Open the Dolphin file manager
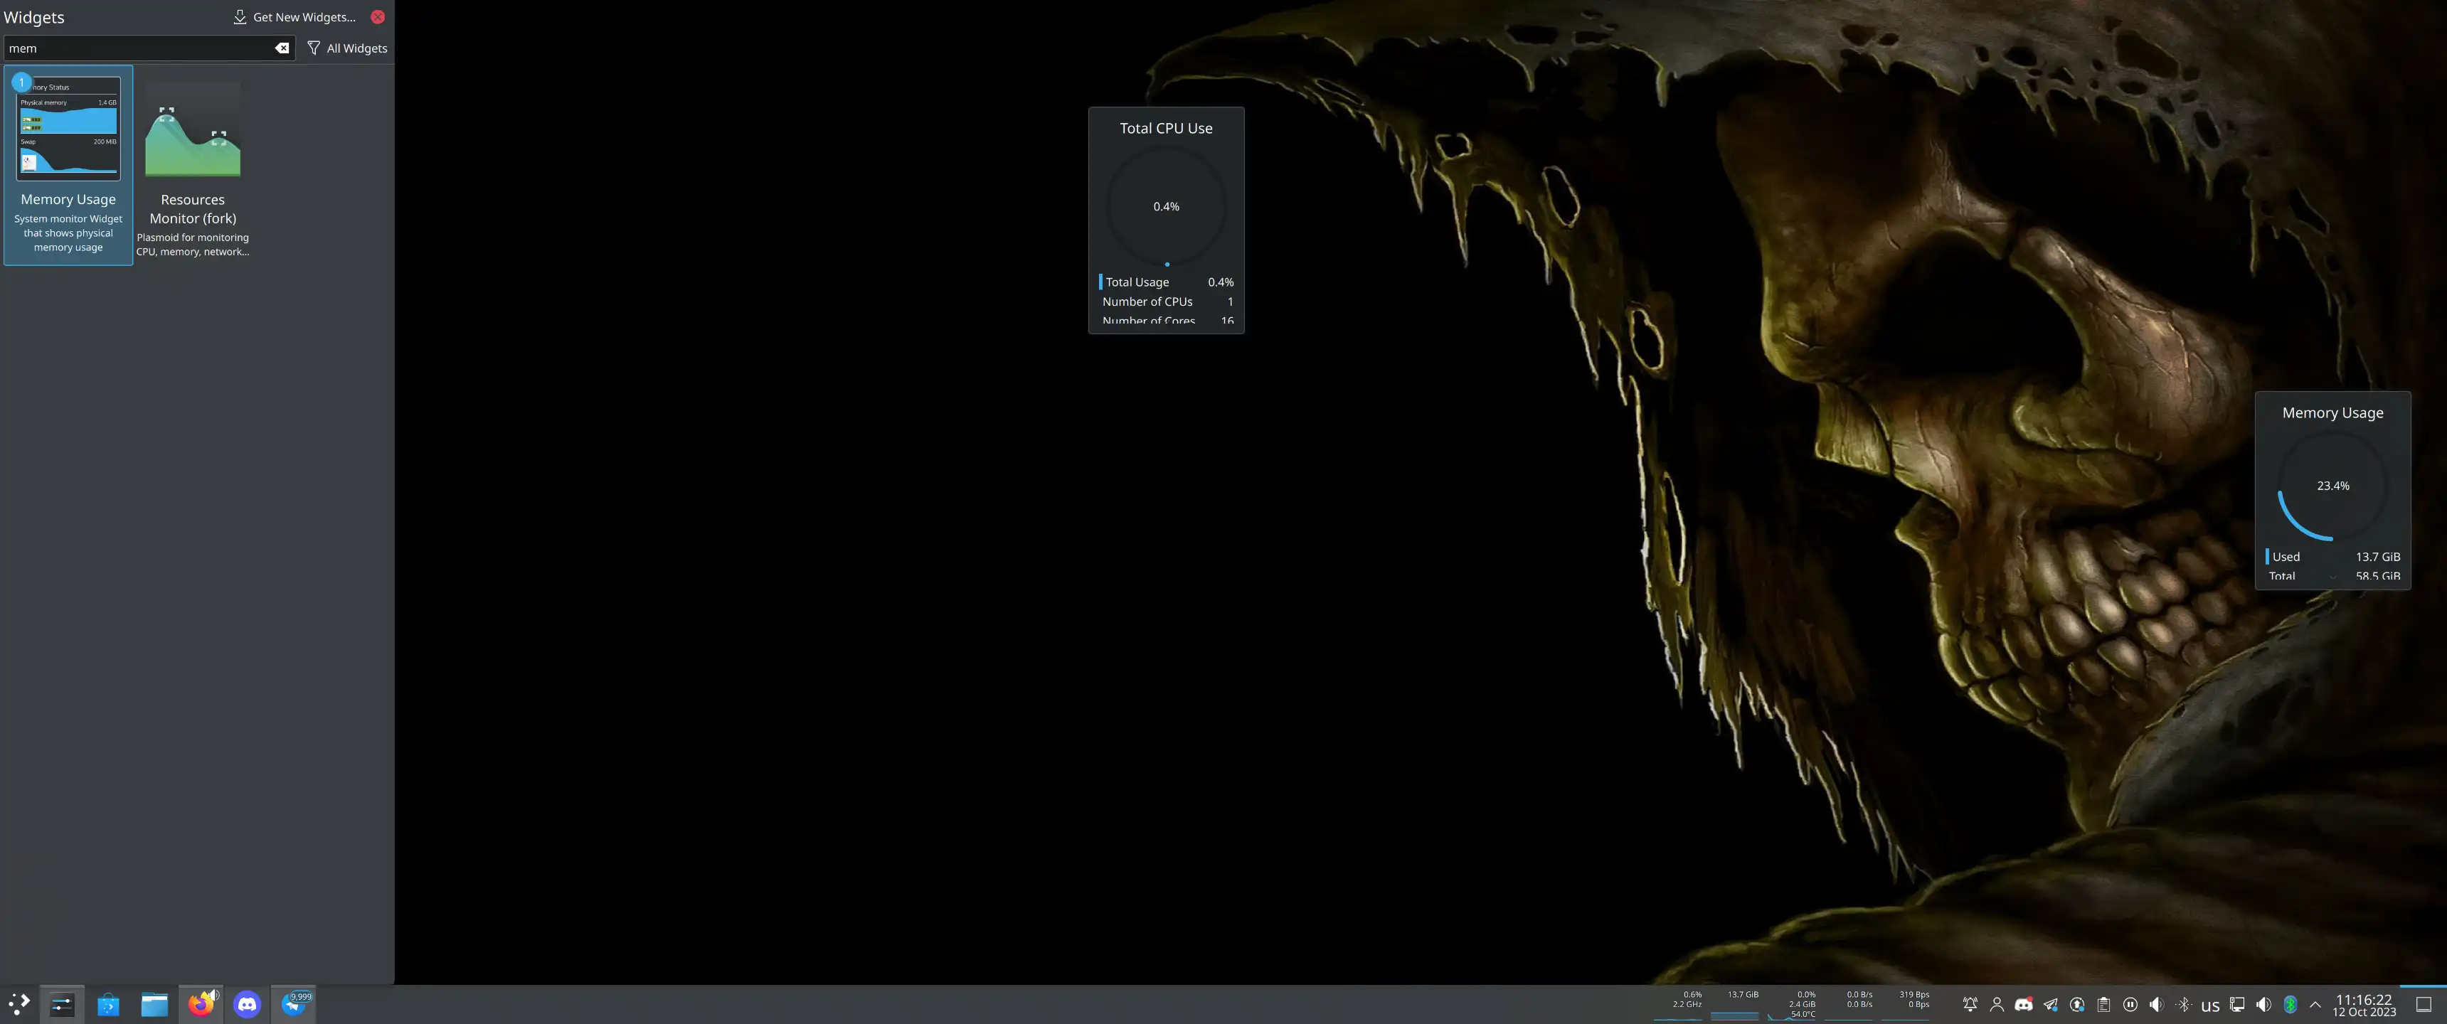 [154, 1004]
